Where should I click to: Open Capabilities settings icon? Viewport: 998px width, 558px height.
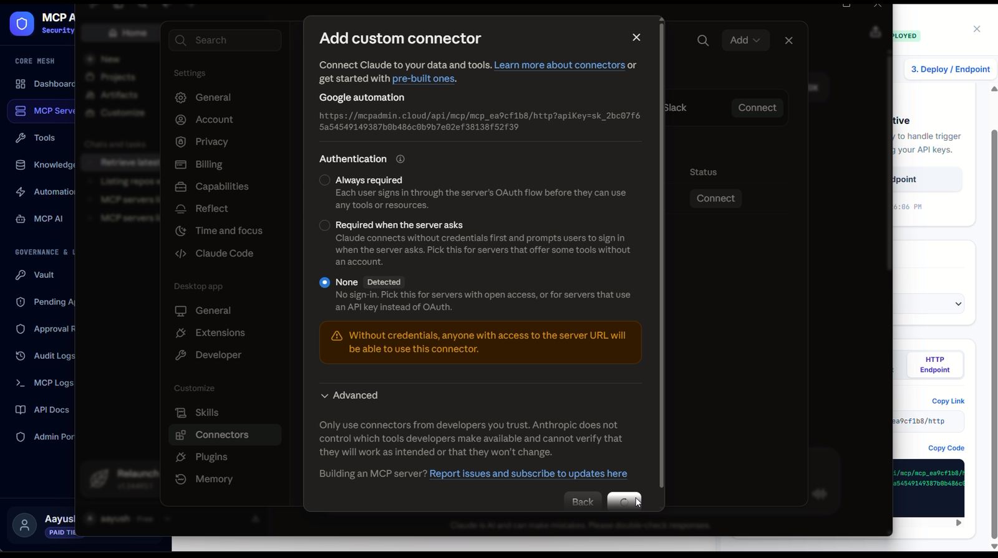pos(181,186)
